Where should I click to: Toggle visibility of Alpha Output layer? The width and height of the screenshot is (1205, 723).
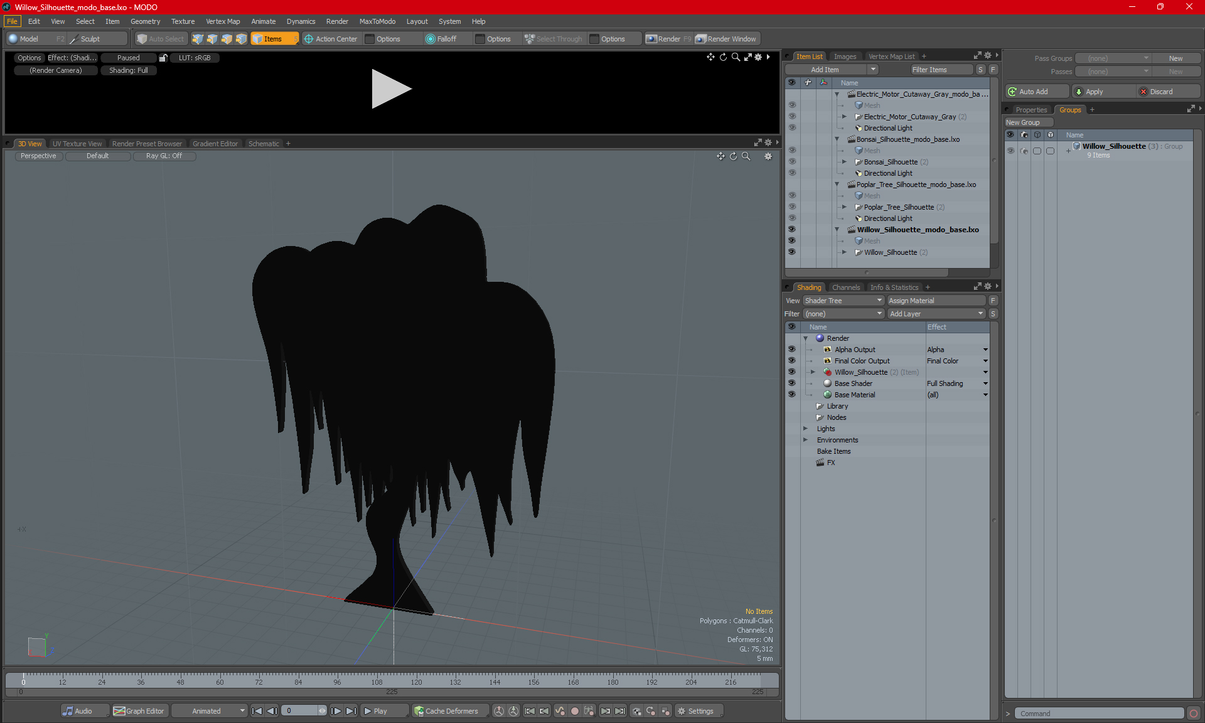tap(792, 350)
